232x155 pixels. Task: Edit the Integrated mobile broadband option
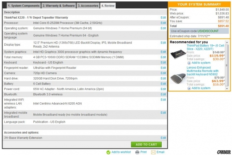pos(163,113)
